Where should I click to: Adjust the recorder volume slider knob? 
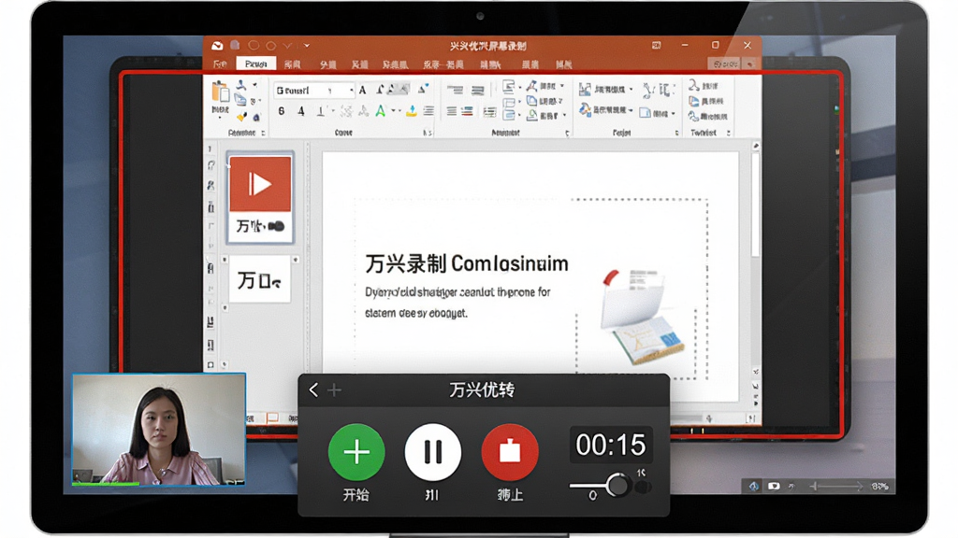pos(618,486)
